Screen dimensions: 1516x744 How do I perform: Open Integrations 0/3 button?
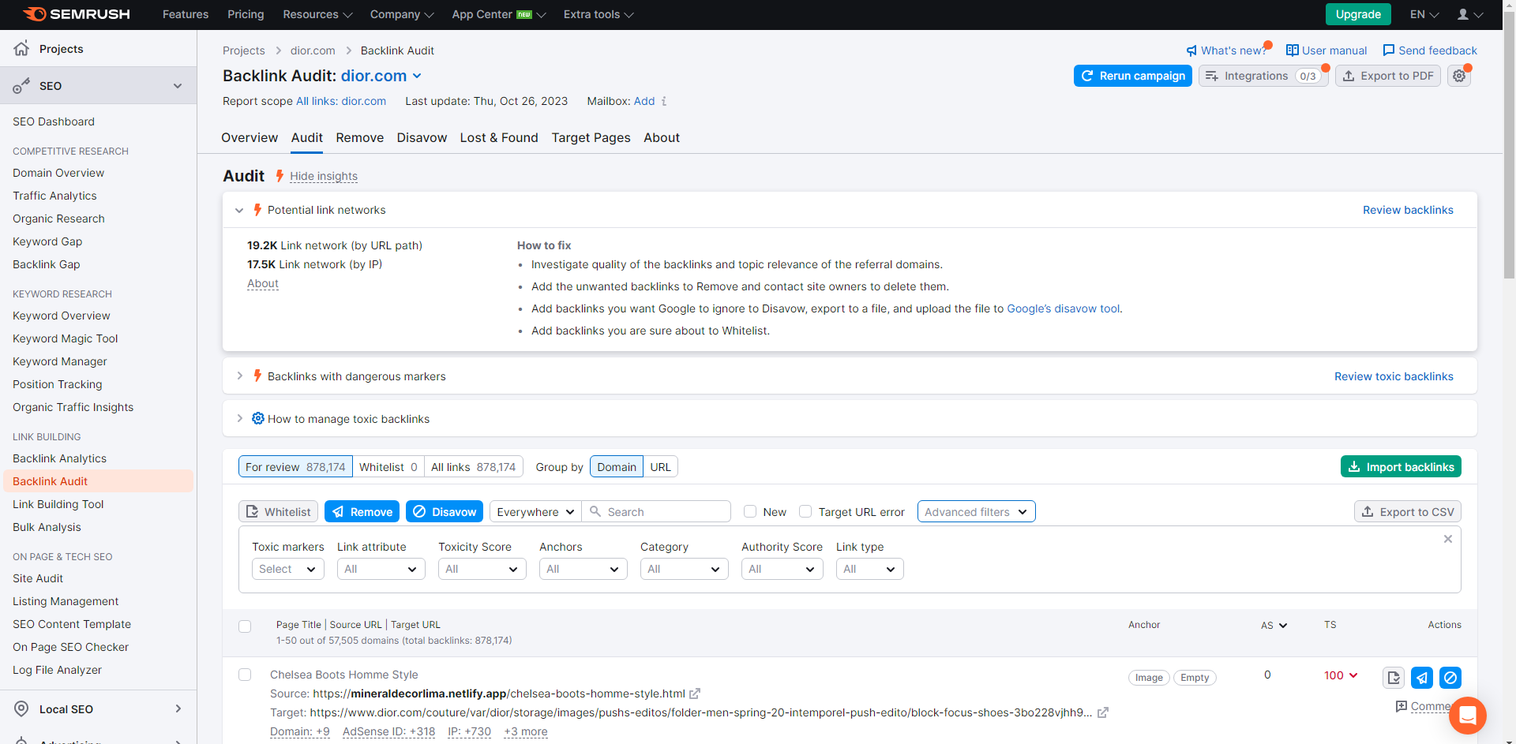pos(1263,76)
